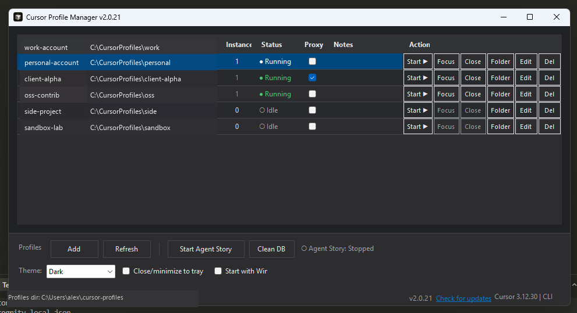
Task: Edit the oss-contrib profile
Action: [x=526, y=94]
